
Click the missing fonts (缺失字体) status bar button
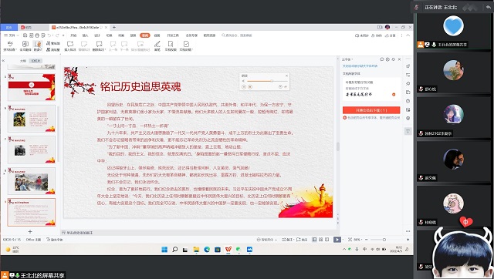(55, 240)
